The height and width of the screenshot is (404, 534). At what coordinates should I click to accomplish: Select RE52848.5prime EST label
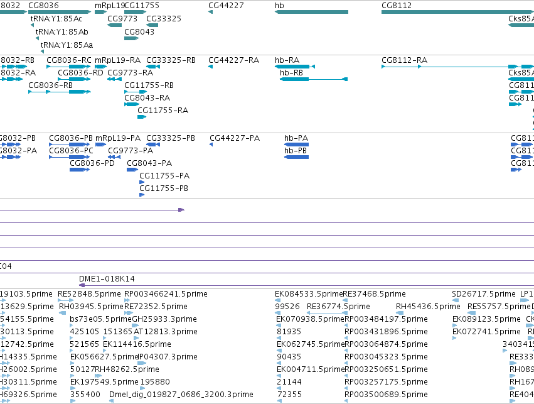(89, 294)
